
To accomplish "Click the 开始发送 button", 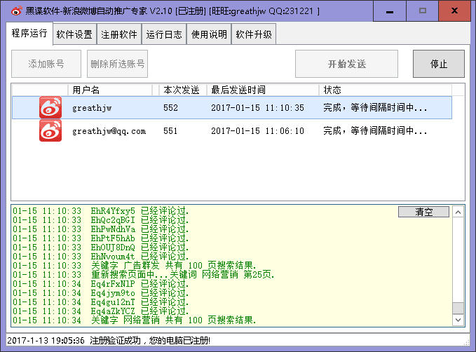I will coord(347,64).
